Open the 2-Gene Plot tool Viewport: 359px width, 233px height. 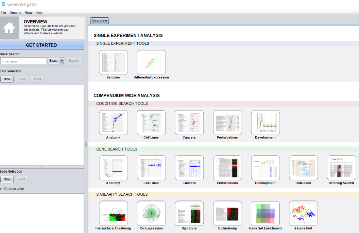[x=303, y=213]
